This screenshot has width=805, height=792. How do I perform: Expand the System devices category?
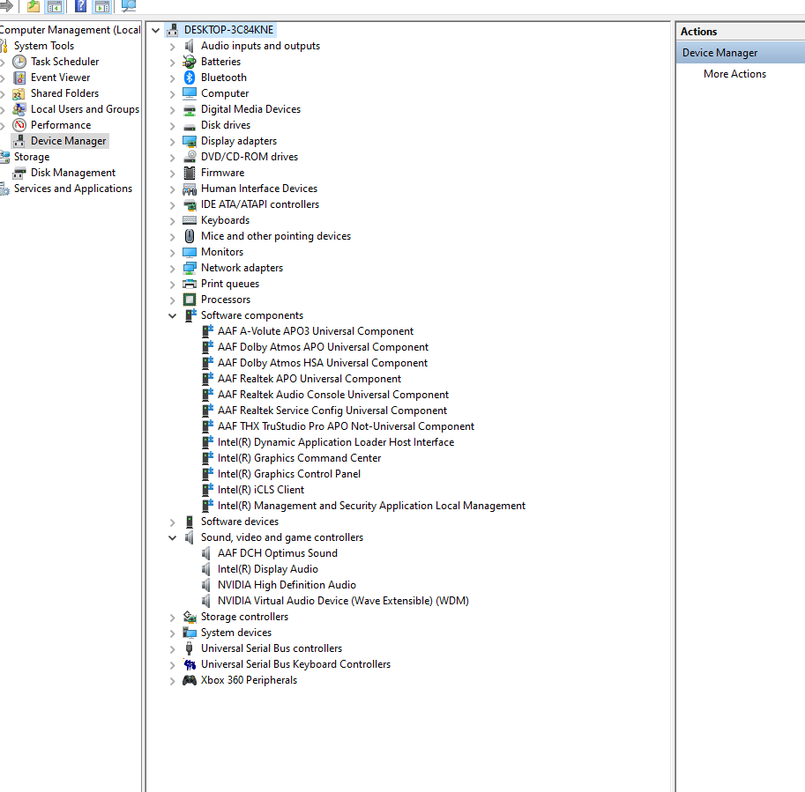pyautogui.click(x=172, y=633)
